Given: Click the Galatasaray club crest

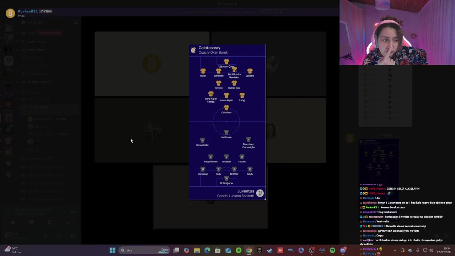Looking at the screenshot, I should (193, 50).
